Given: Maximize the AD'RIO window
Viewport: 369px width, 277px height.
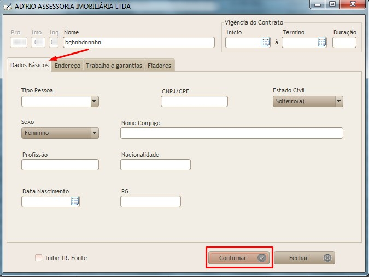Looking at the screenshot, I should [332, 4].
